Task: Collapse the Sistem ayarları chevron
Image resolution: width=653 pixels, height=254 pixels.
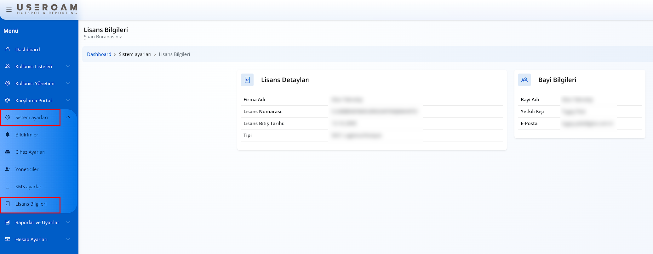Action: pos(68,117)
